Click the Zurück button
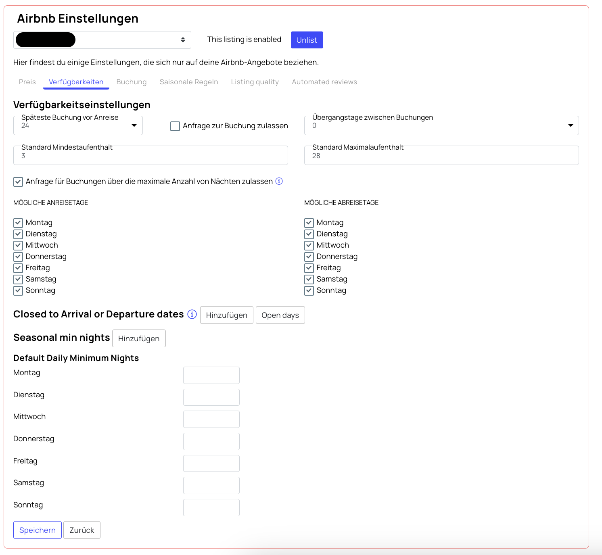Screen dimensions: 602x555 [82, 530]
